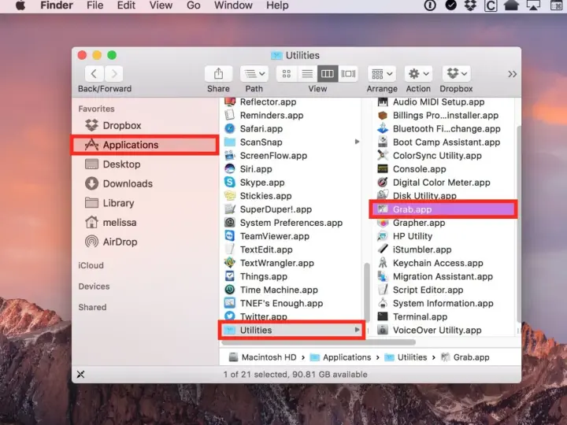Show hidden toolbar items with double chevron
Image resolution: width=567 pixels, height=425 pixels.
pyautogui.click(x=512, y=74)
